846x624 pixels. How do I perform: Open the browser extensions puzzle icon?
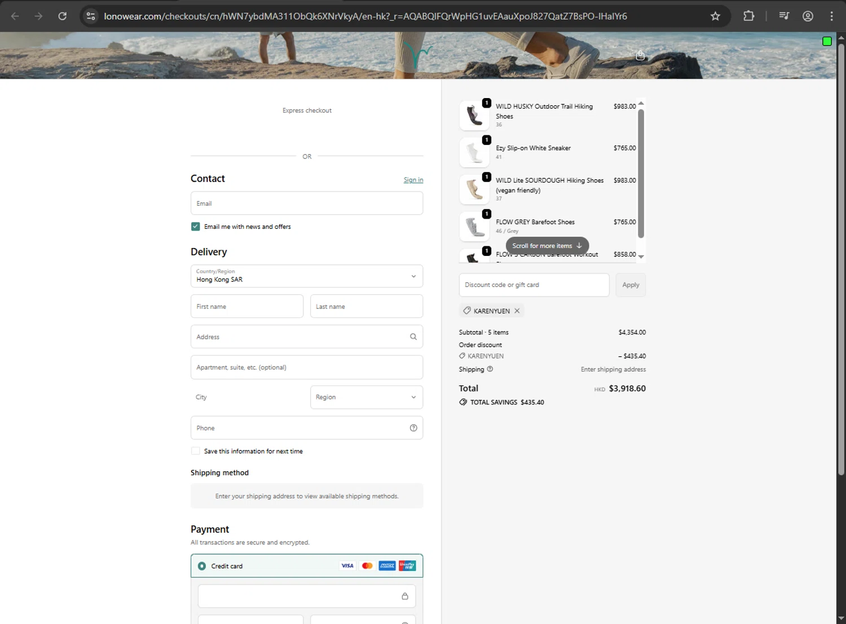[x=748, y=16]
